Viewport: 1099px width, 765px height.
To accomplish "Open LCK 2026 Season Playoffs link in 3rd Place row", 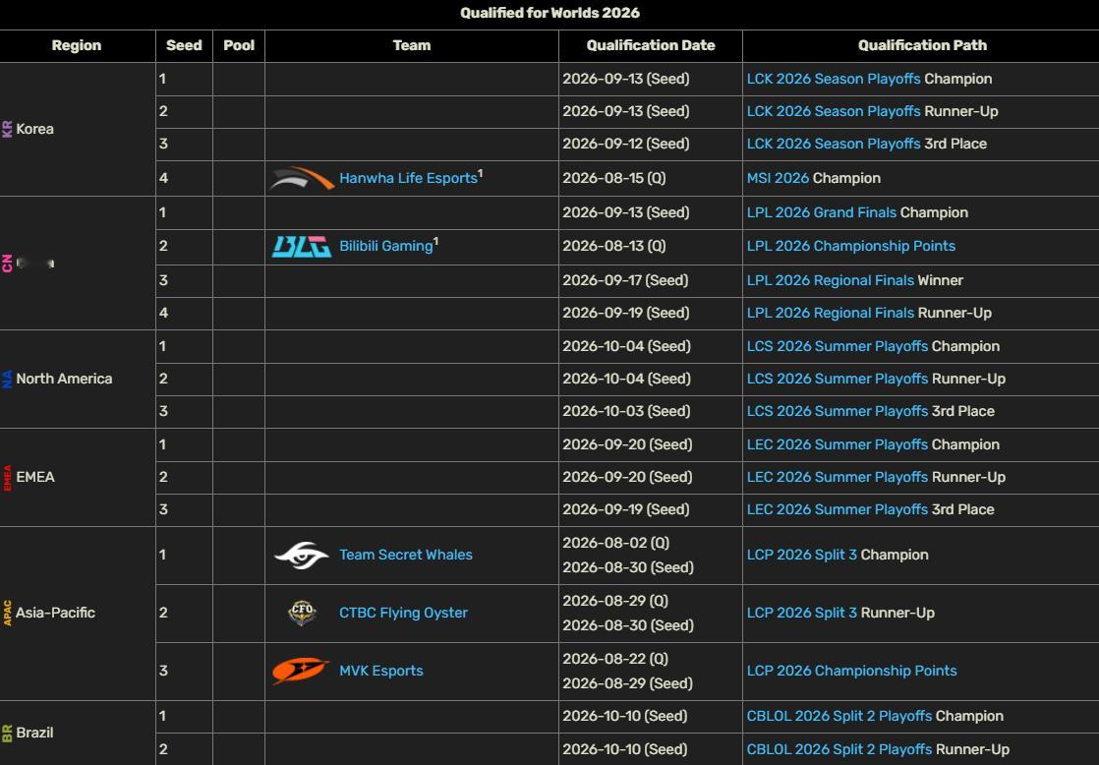I will point(834,144).
